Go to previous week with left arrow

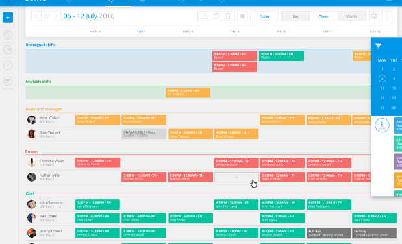point(36,16)
